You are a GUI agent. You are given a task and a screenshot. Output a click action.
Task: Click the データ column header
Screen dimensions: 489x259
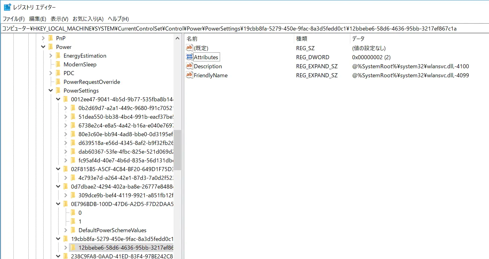(358, 39)
